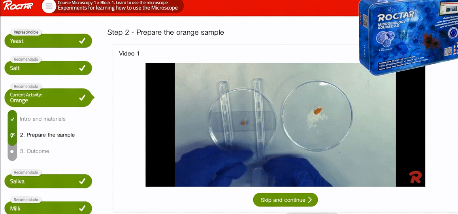Open the hamburger menu in header

(49, 6)
